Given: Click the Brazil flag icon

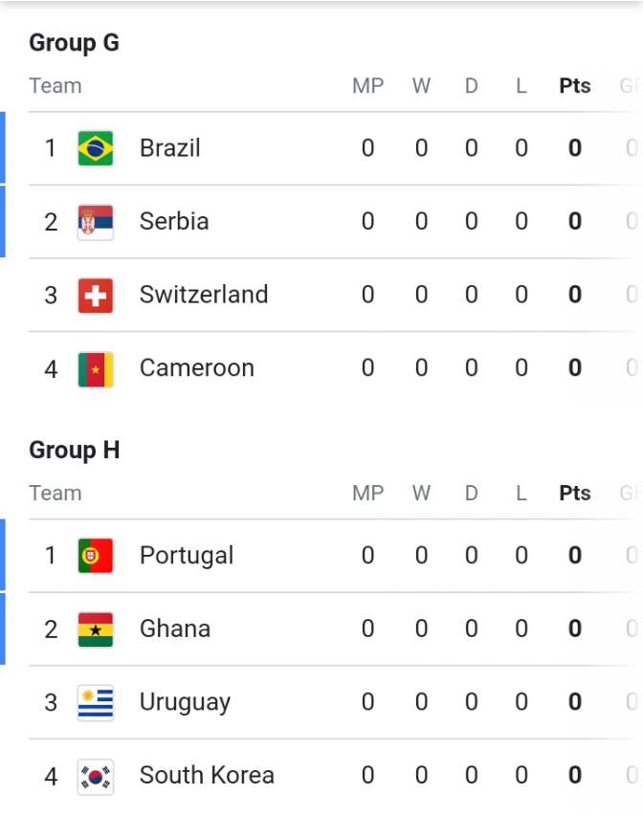Looking at the screenshot, I should pyautogui.click(x=96, y=148).
